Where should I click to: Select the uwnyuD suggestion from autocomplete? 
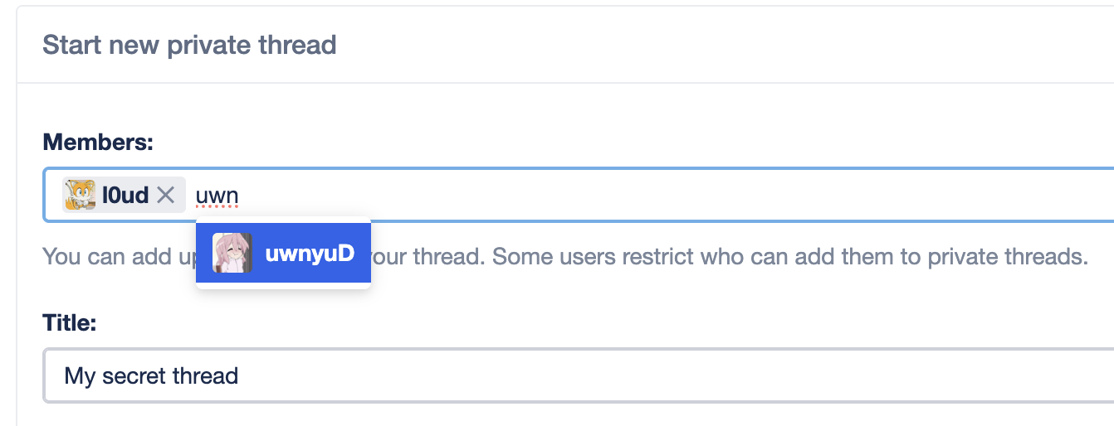pos(283,254)
